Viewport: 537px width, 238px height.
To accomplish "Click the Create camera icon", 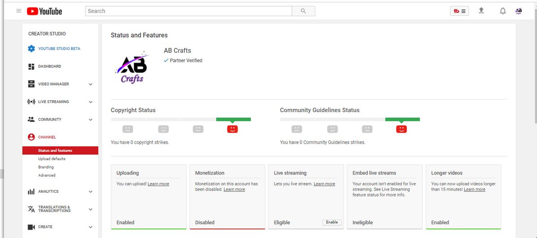I will point(31,227).
